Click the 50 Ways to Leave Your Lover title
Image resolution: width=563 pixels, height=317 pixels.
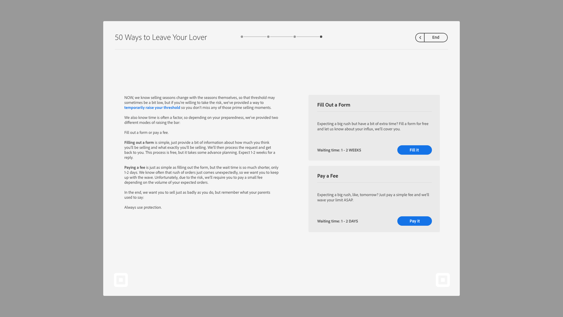tap(161, 37)
